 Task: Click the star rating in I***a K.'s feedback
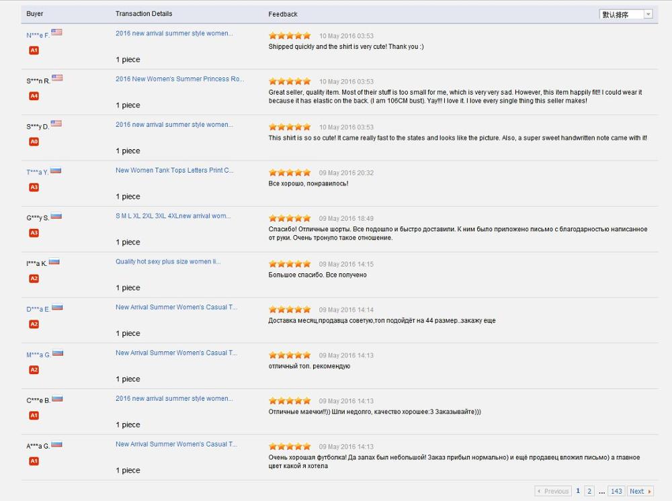(290, 264)
